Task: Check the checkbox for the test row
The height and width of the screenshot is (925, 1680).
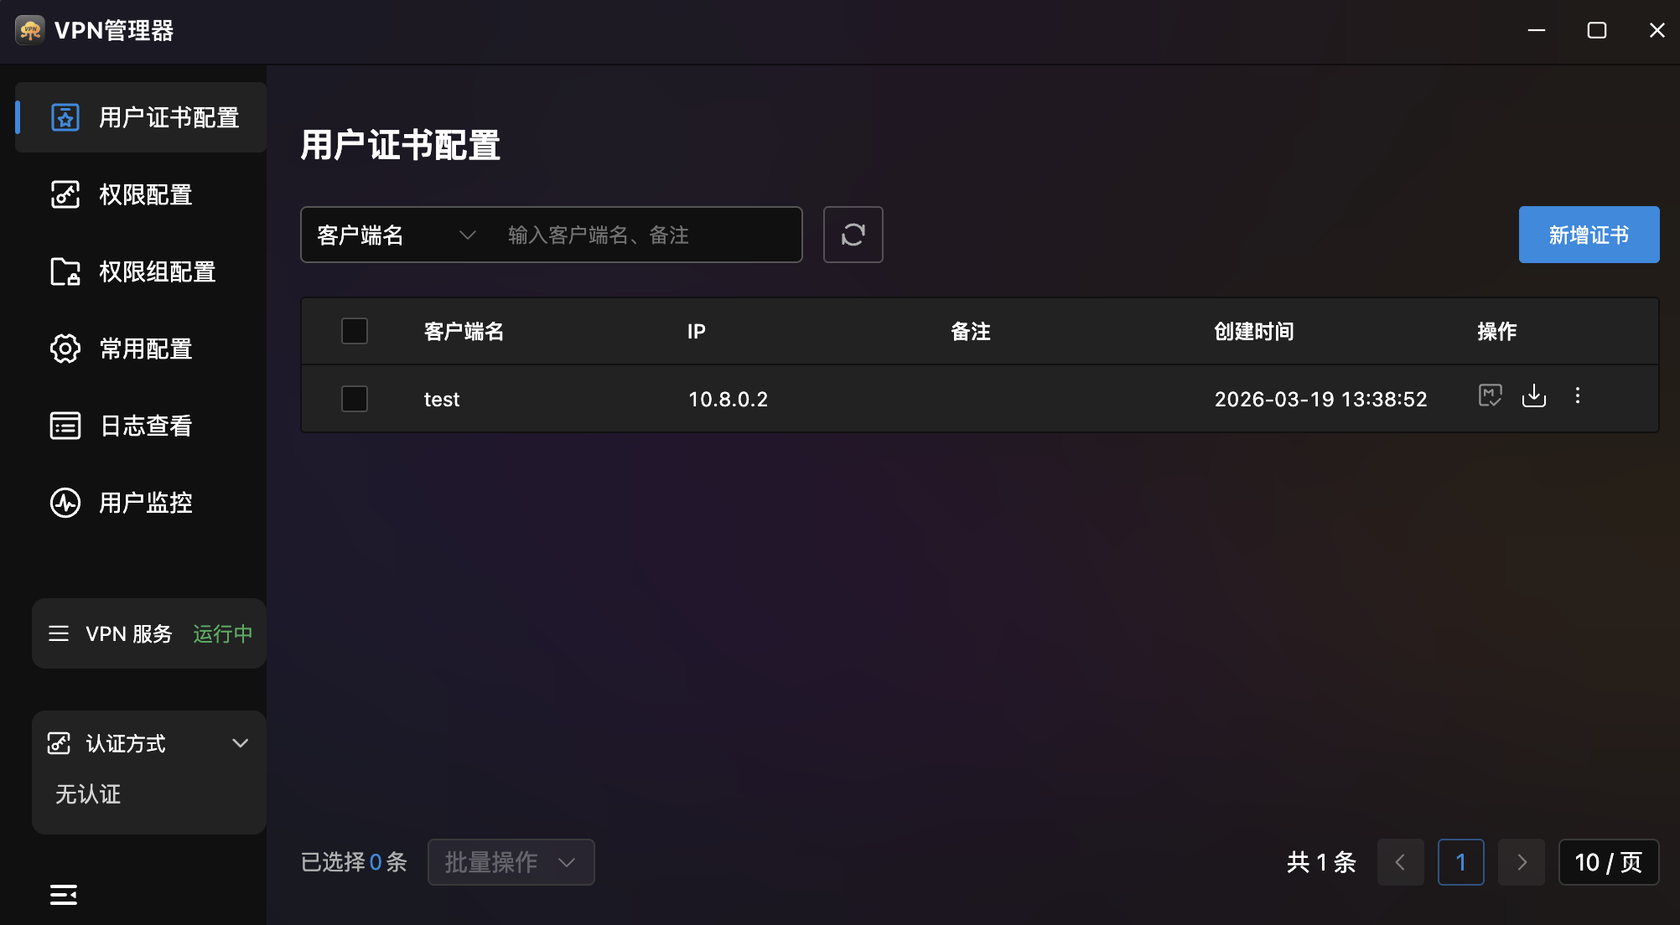Action: coord(355,399)
